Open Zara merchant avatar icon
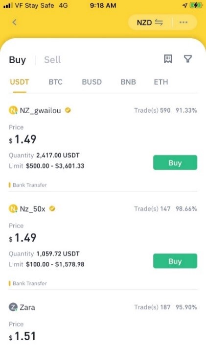This screenshot has width=206, height=353. click(13, 307)
